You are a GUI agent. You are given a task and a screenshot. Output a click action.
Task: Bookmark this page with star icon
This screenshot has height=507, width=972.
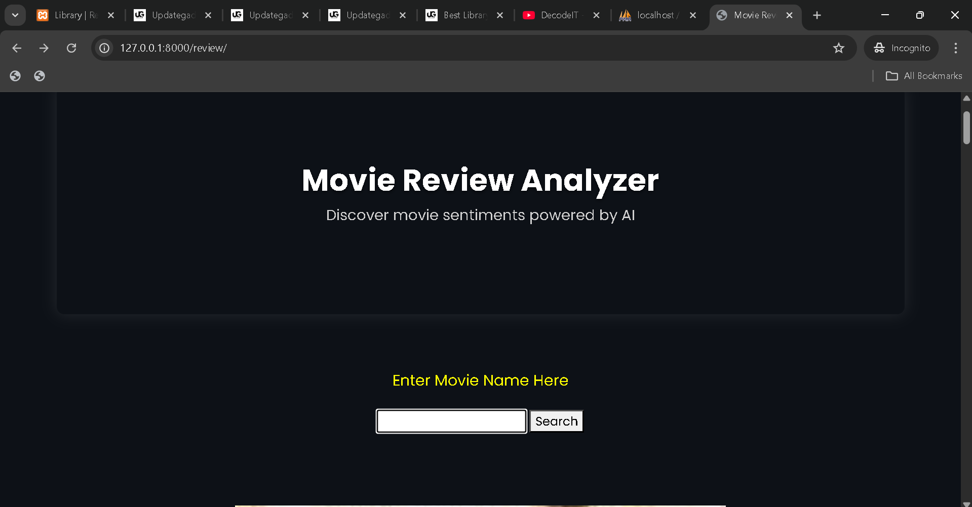[x=838, y=48]
